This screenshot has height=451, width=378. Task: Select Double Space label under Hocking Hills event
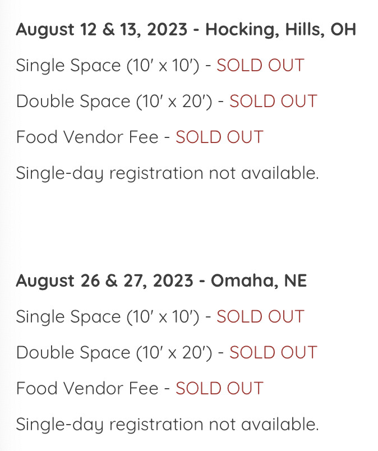point(73,101)
